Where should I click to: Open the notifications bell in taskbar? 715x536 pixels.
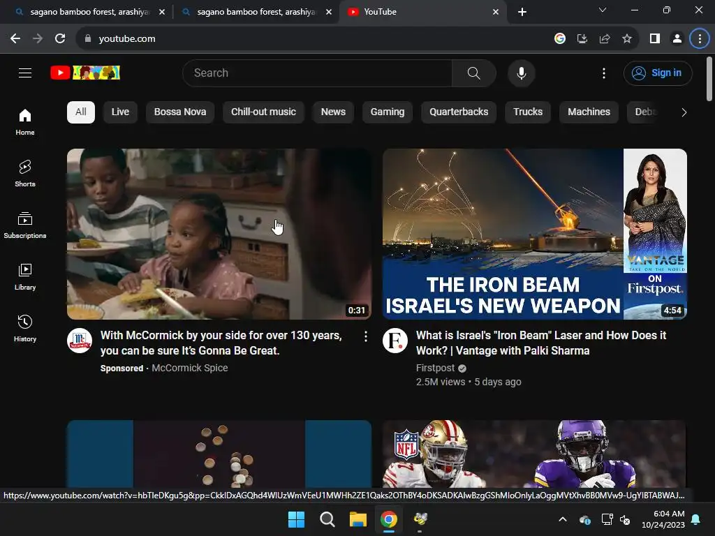point(696,519)
